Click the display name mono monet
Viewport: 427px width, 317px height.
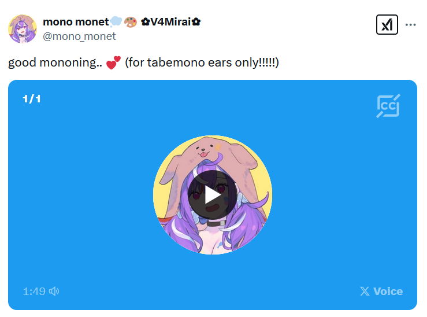point(76,22)
